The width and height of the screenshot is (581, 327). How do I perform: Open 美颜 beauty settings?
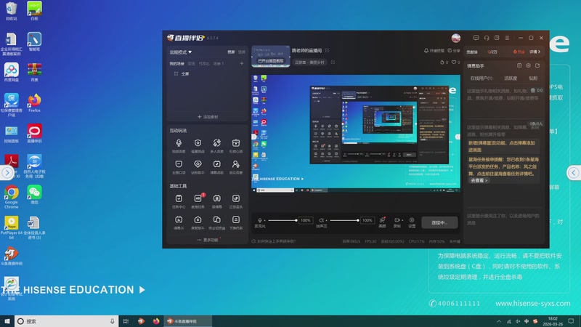[382, 222]
